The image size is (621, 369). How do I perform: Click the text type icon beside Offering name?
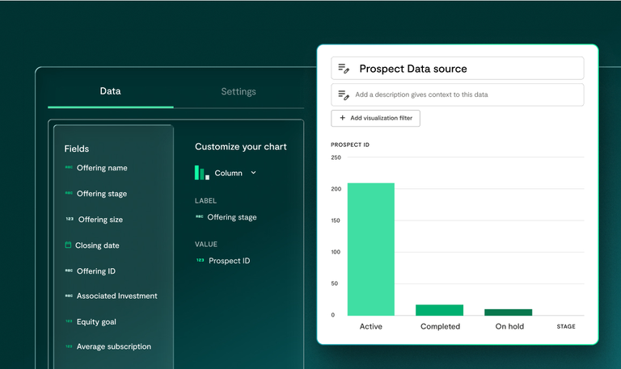click(69, 168)
